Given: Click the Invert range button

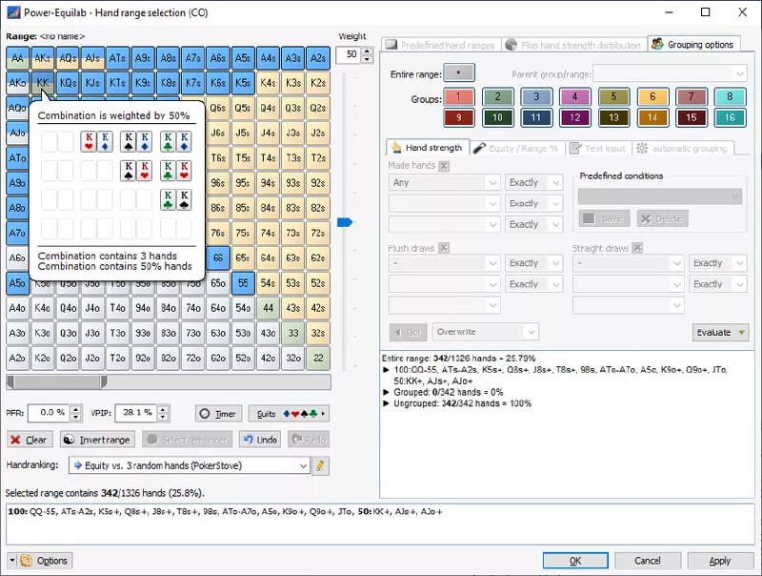Looking at the screenshot, I should (x=98, y=440).
